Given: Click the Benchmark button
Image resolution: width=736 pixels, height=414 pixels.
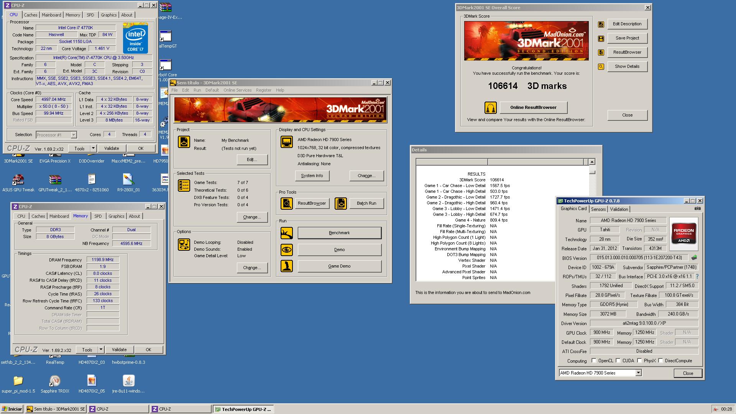Looking at the screenshot, I should [x=339, y=233].
